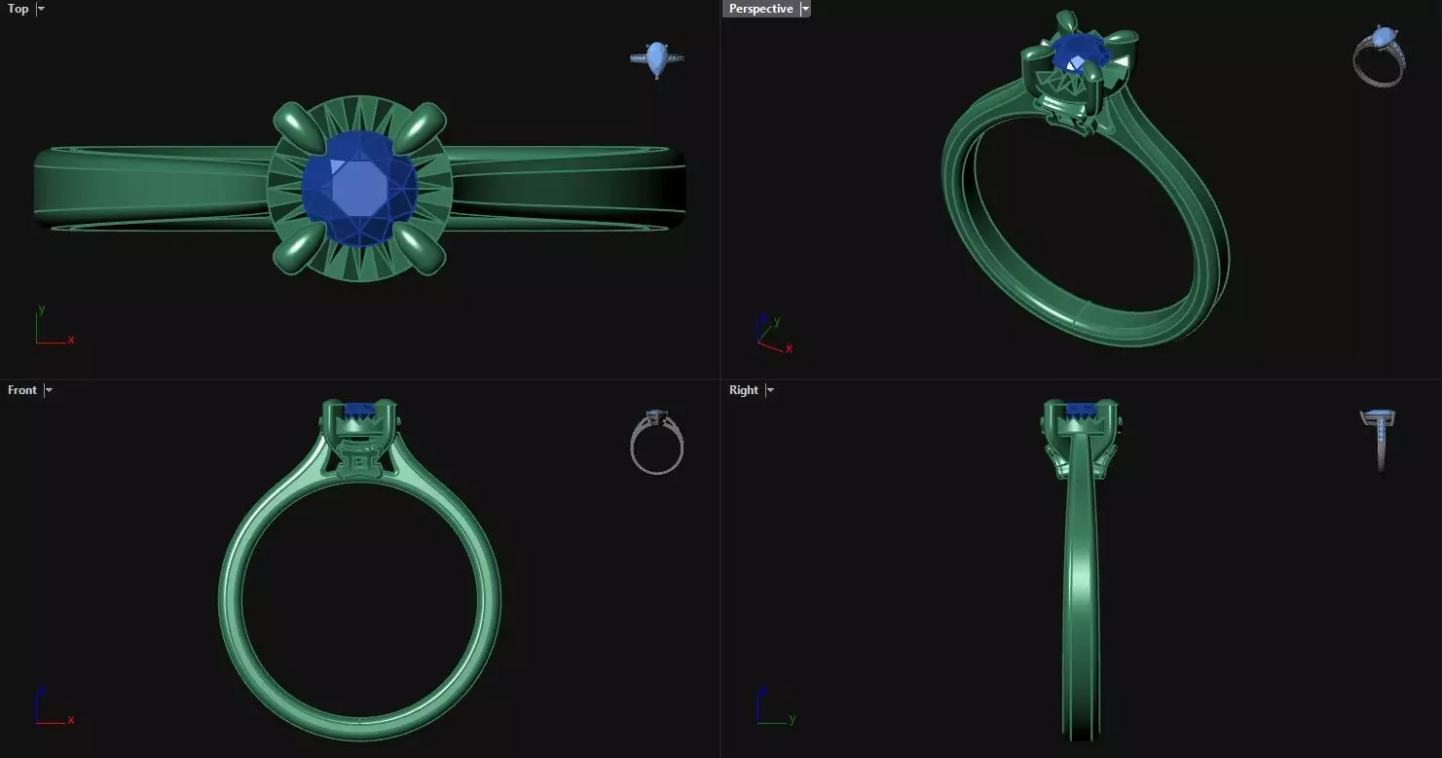
Task: Select the Right viewport title label
Action: [x=744, y=390]
